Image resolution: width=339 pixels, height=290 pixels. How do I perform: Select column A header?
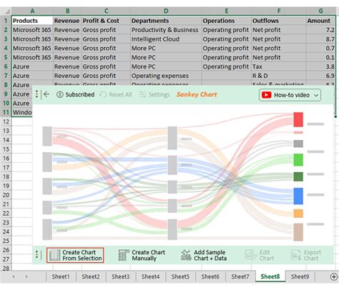(x=32, y=11)
